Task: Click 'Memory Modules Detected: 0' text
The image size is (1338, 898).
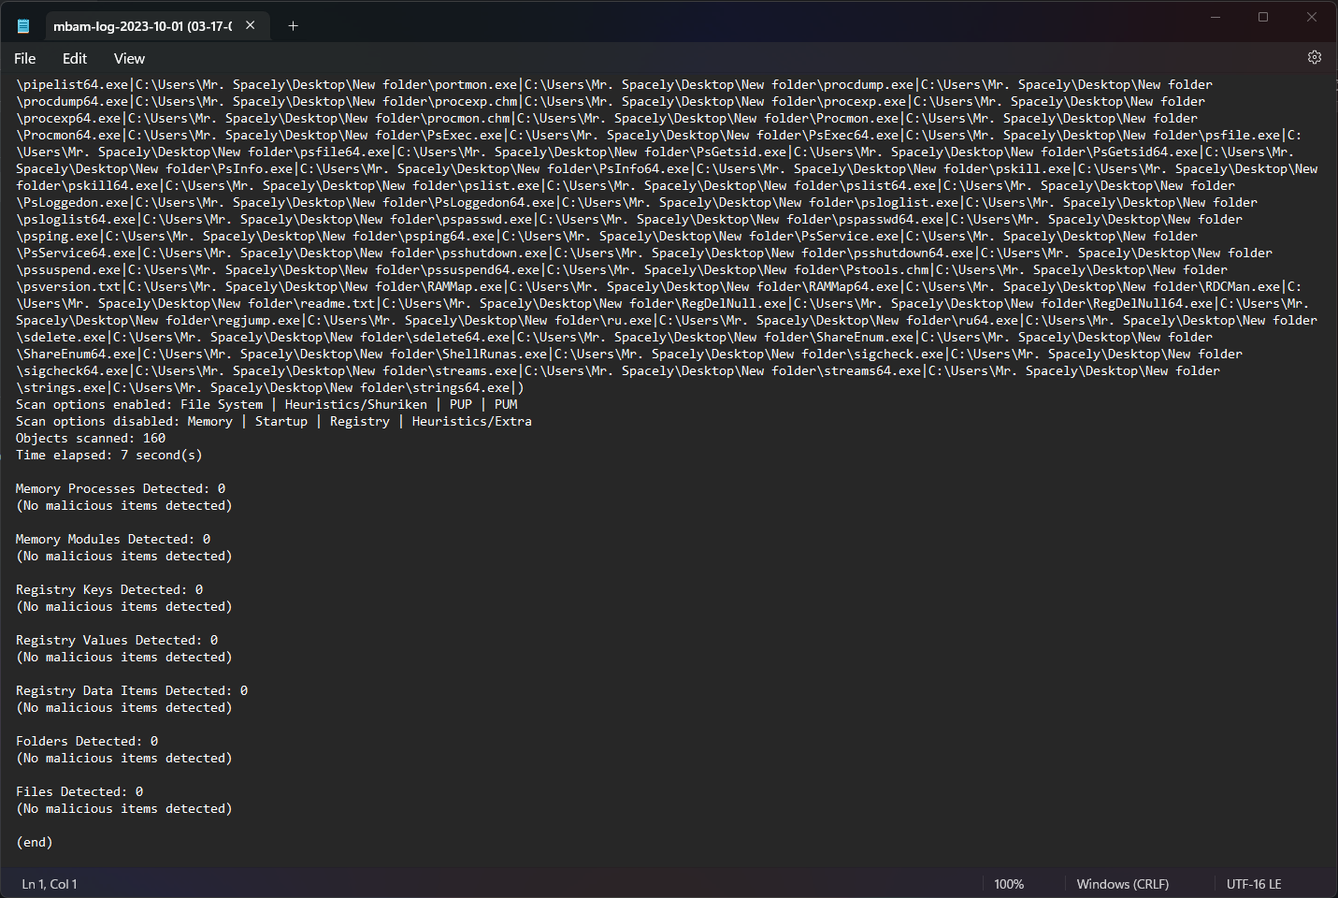Action: pos(113,539)
